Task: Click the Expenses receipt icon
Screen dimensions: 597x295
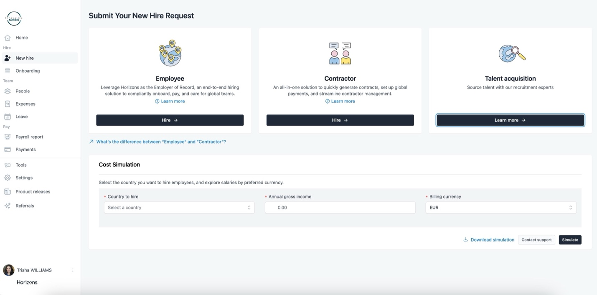Action: (8, 104)
